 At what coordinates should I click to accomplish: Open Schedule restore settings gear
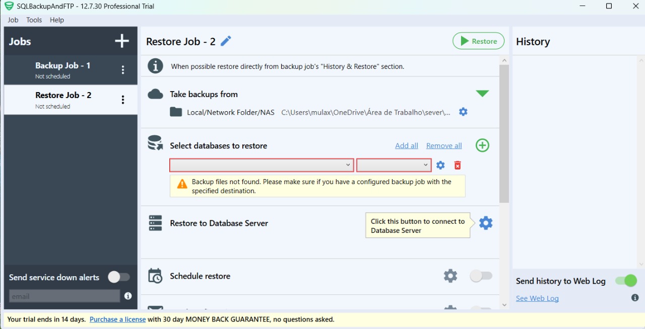pos(450,276)
